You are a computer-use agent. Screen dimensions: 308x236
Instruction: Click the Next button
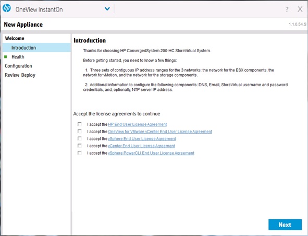pos(285,225)
